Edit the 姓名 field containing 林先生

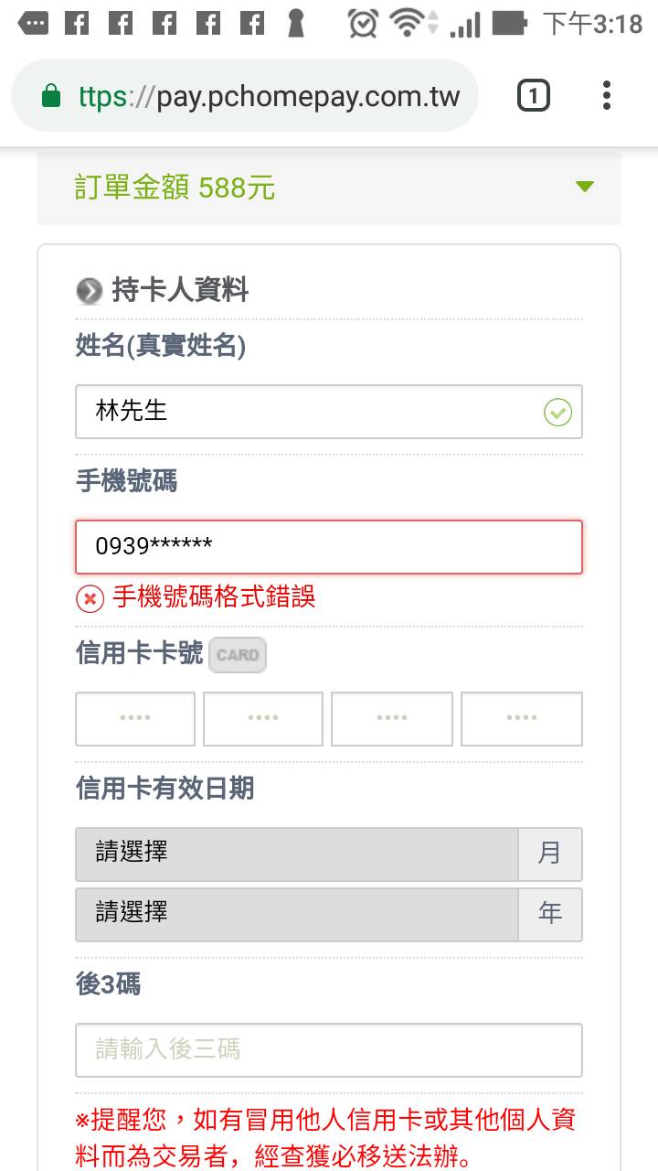(311, 412)
